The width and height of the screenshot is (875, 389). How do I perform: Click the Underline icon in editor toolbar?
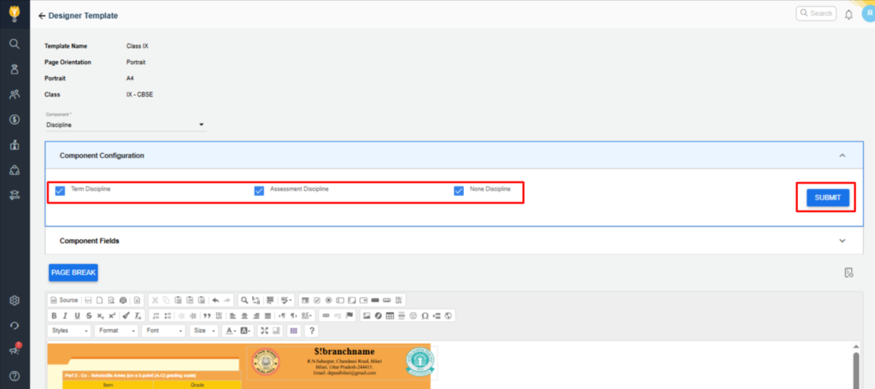(x=76, y=315)
